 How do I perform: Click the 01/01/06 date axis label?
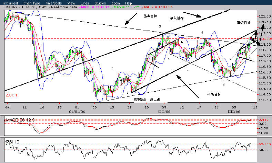[77, 112]
